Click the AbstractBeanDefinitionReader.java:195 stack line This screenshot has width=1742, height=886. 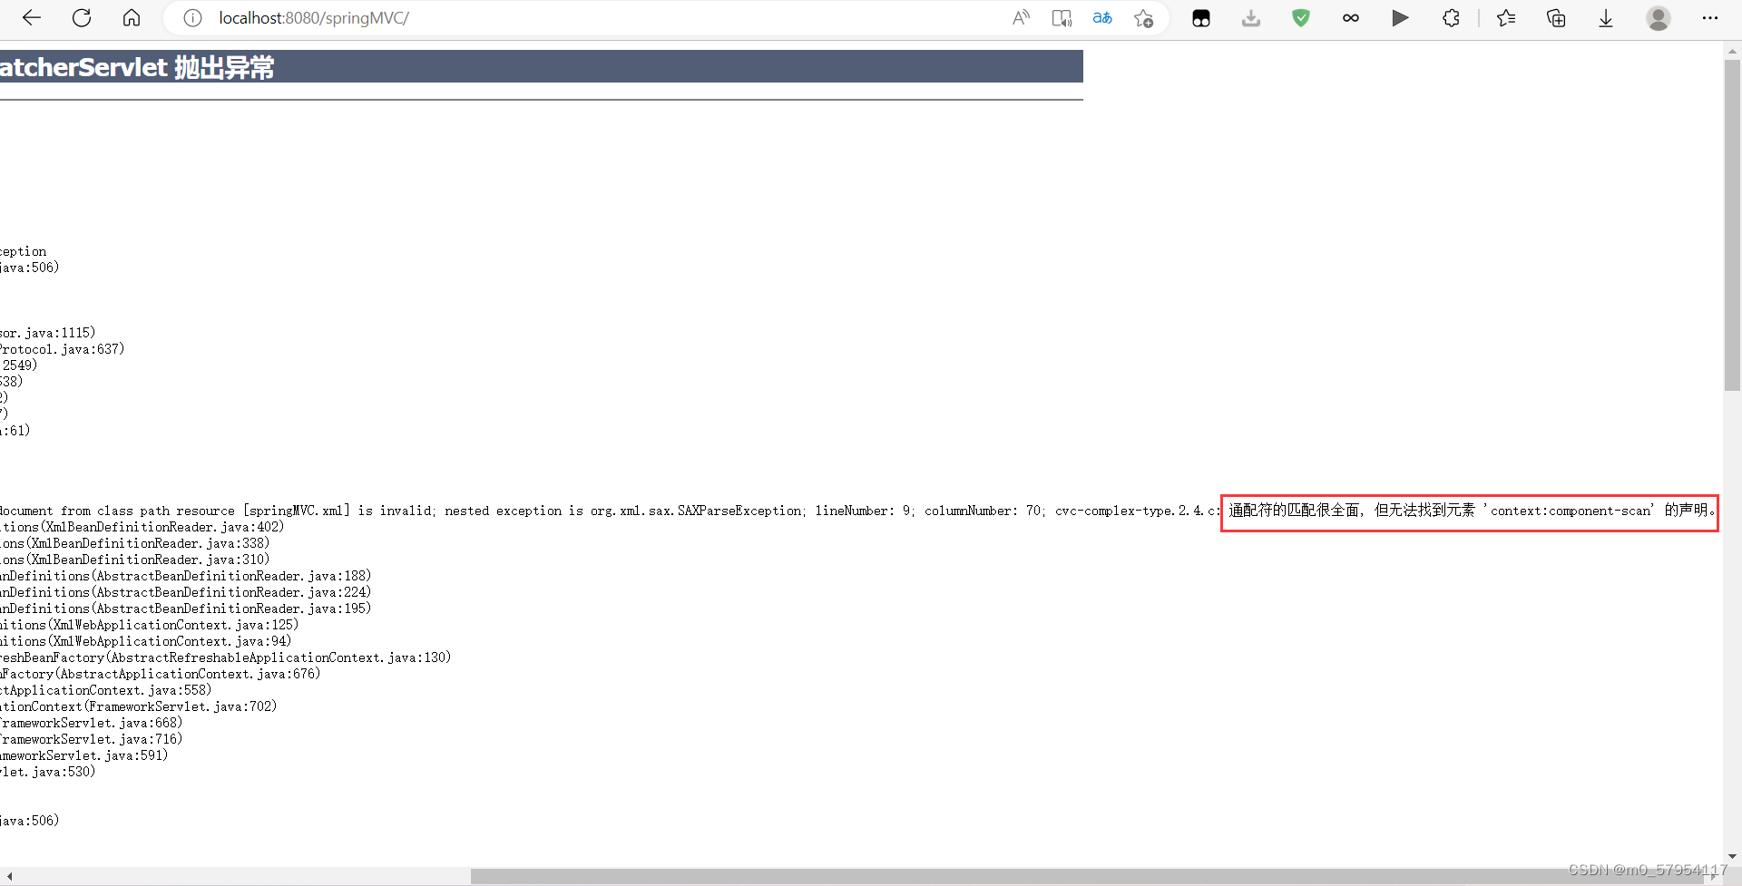pos(186,609)
